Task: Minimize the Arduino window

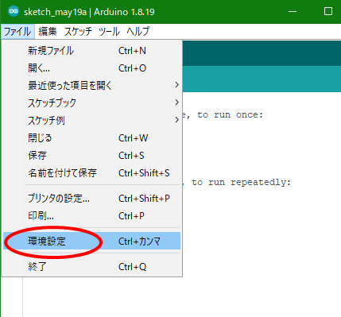Action: [x=293, y=12]
